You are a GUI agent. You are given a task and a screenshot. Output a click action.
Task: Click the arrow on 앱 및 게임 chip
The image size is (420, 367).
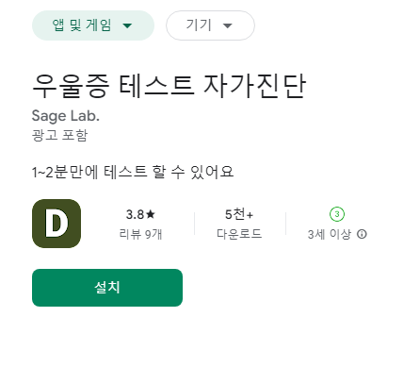pyautogui.click(x=127, y=25)
